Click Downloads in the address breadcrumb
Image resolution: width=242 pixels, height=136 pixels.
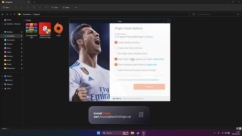[27, 14]
